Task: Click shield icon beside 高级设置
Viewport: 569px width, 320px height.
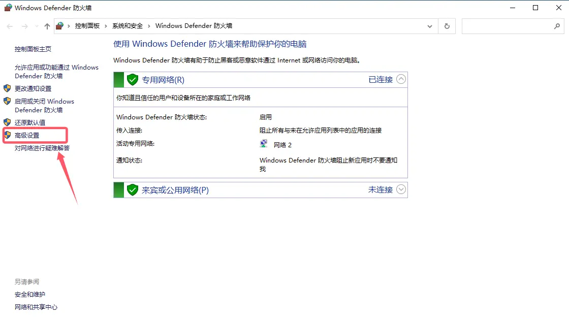Action: [x=7, y=135]
